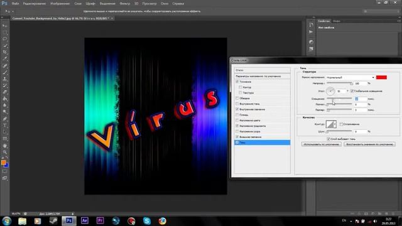Toggle the Внутреннее свечение checkbox

(237, 109)
